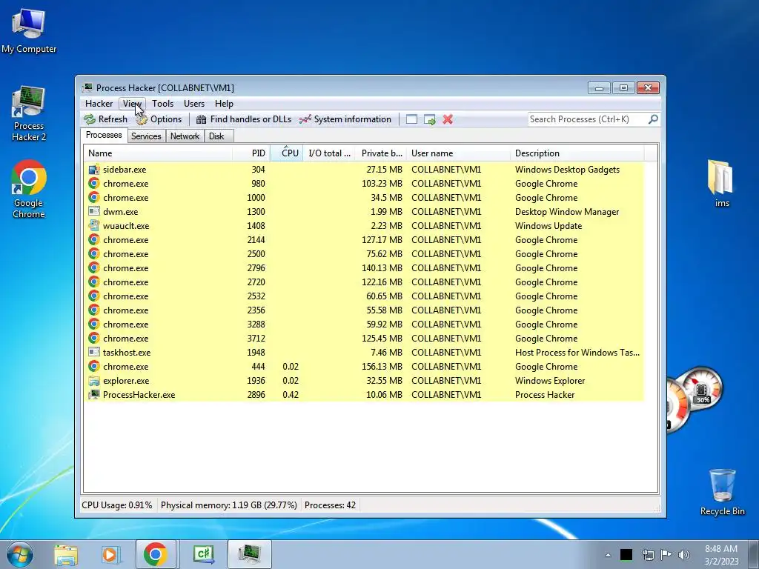Select the Recycle Bin desktop icon
The width and height of the screenshot is (759, 569).
pyautogui.click(x=722, y=492)
